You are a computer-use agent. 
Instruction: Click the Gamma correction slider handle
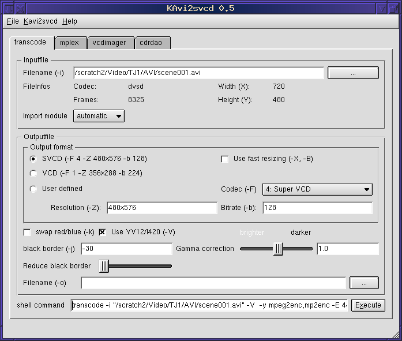click(278, 249)
